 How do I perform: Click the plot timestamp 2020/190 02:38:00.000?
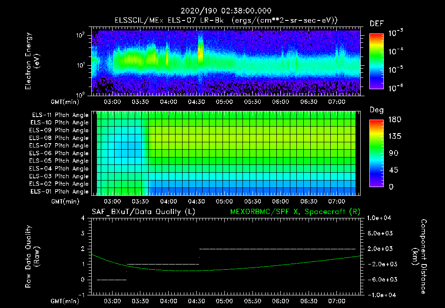pyautogui.click(x=226, y=11)
